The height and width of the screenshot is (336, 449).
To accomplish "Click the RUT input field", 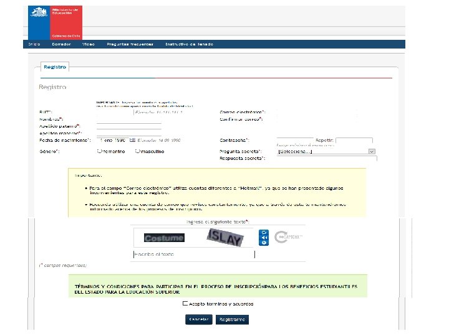I will [115, 112].
